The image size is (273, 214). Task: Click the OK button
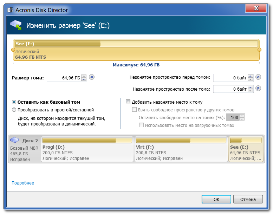click(x=216, y=199)
